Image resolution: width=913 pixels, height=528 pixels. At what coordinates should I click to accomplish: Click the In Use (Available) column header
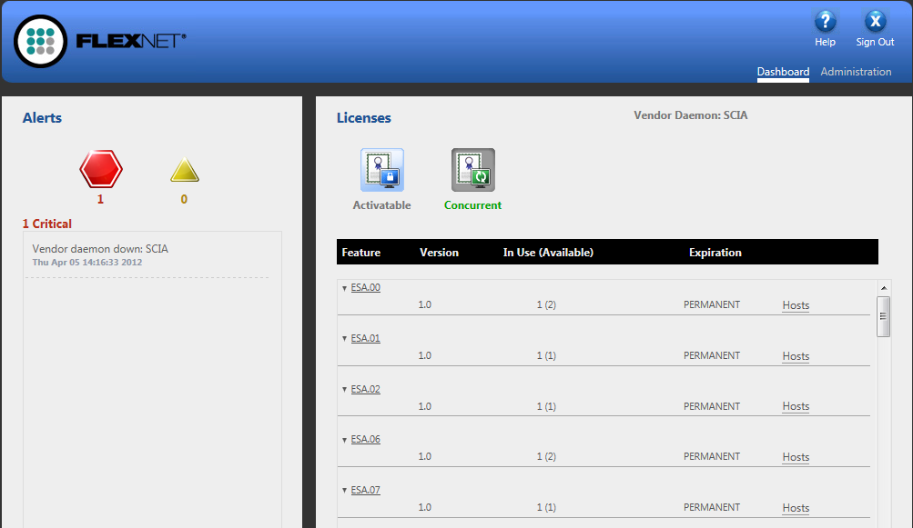coord(548,253)
